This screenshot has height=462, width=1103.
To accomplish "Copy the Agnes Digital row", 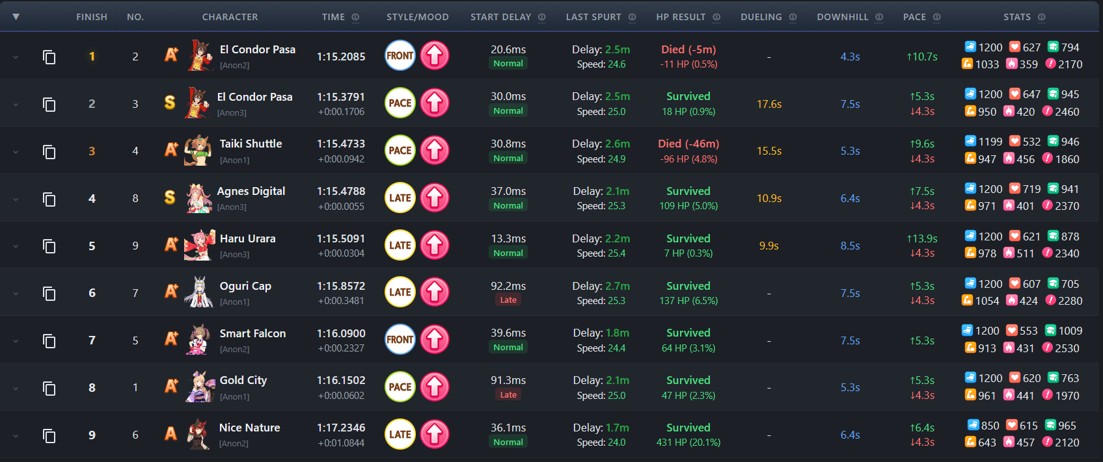I will coord(49,199).
